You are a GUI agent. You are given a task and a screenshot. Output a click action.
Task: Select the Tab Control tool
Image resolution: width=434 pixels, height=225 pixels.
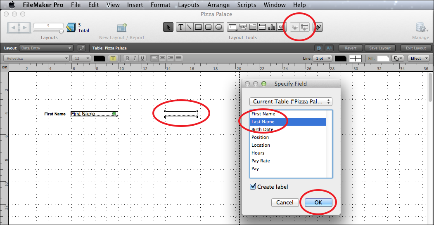pyautogui.click(x=252, y=27)
